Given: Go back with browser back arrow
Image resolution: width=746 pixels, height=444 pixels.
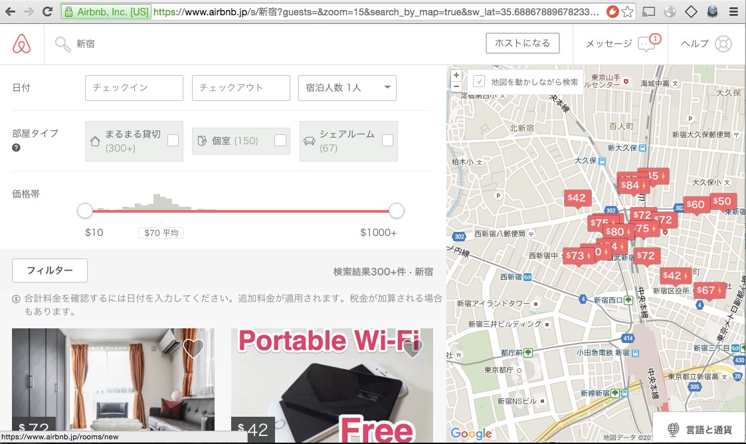Looking at the screenshot, I should (10, 11).
